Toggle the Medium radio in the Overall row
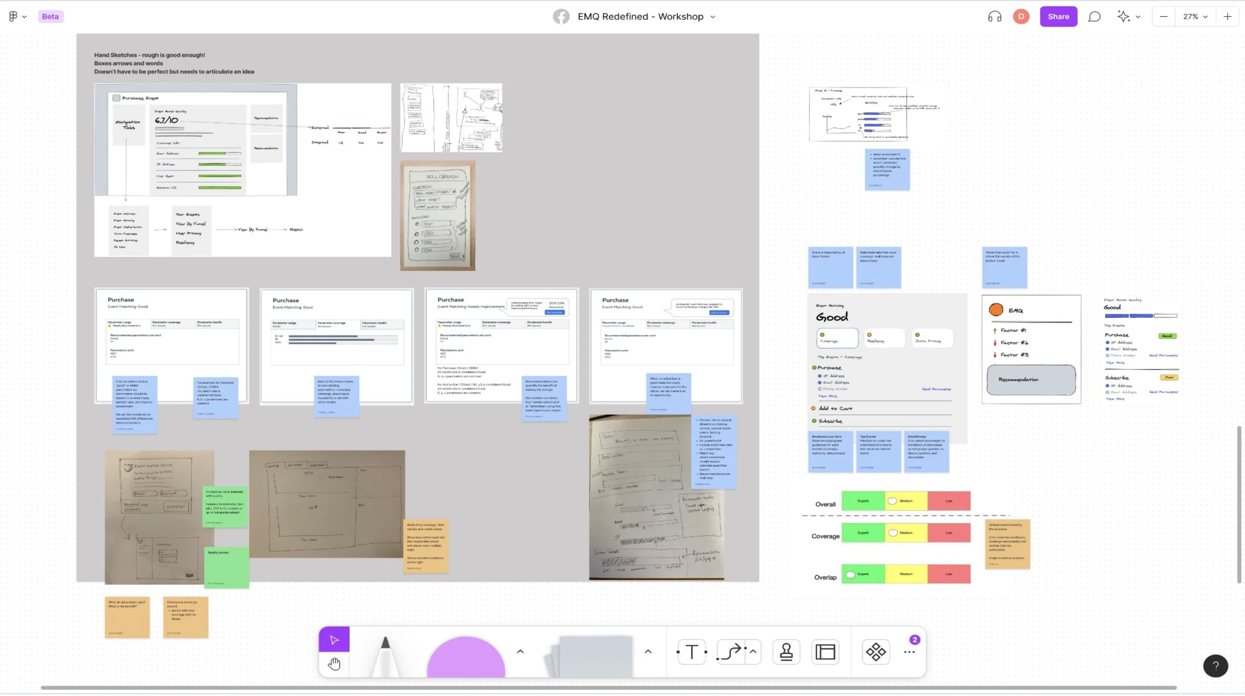The image size is (1245, 696). [892, 501]
